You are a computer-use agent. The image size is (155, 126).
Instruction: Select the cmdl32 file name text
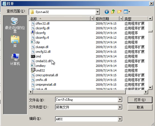[40, 70]
